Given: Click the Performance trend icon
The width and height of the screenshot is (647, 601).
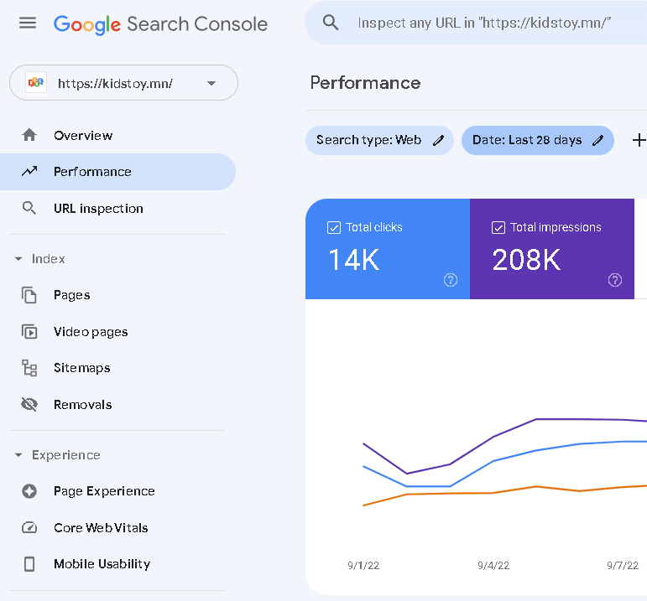Looking at the screenshot, I should tap(29, 172).
